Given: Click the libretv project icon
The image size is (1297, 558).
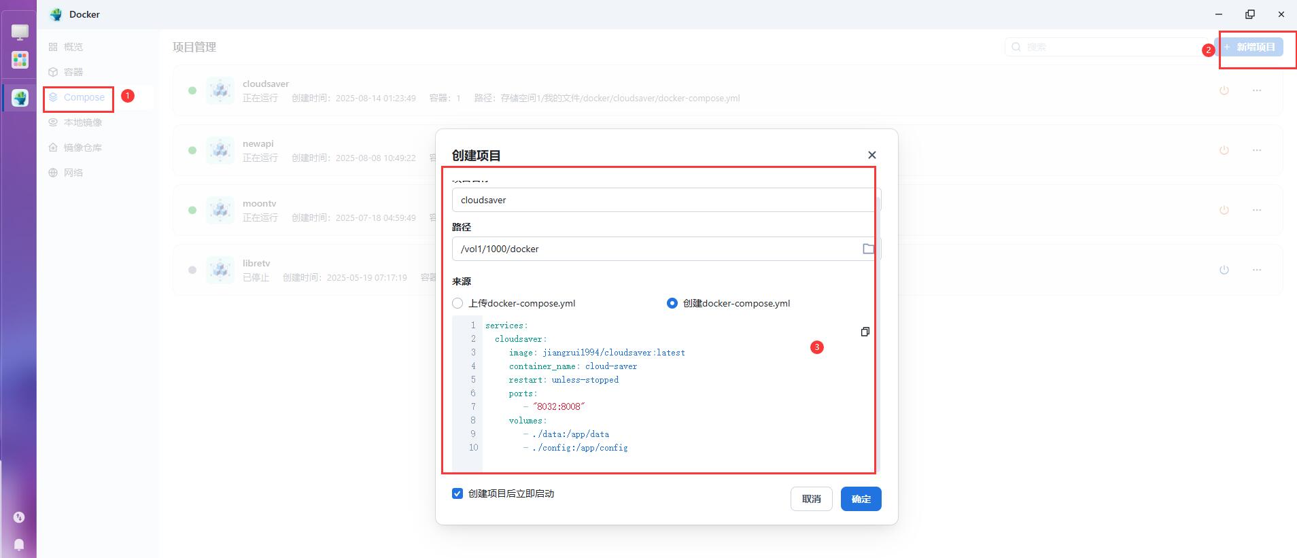Looking at the screenshot, I should click(x=220, y=270).
